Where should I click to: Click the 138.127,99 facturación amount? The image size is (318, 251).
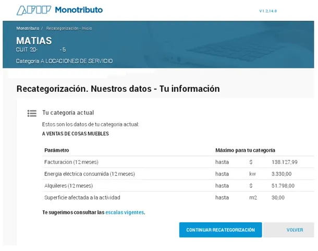(x=285, y=162)
